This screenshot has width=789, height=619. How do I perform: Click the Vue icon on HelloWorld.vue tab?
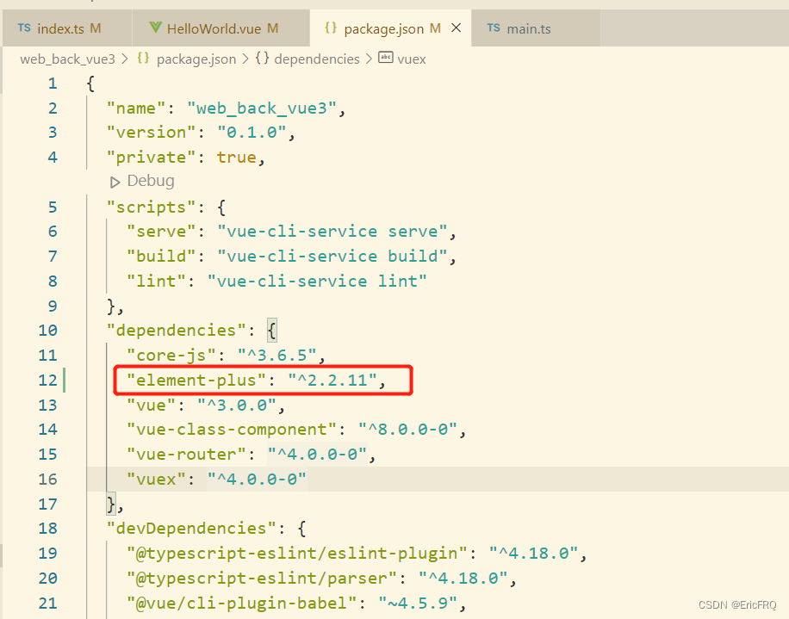(156, 28)
